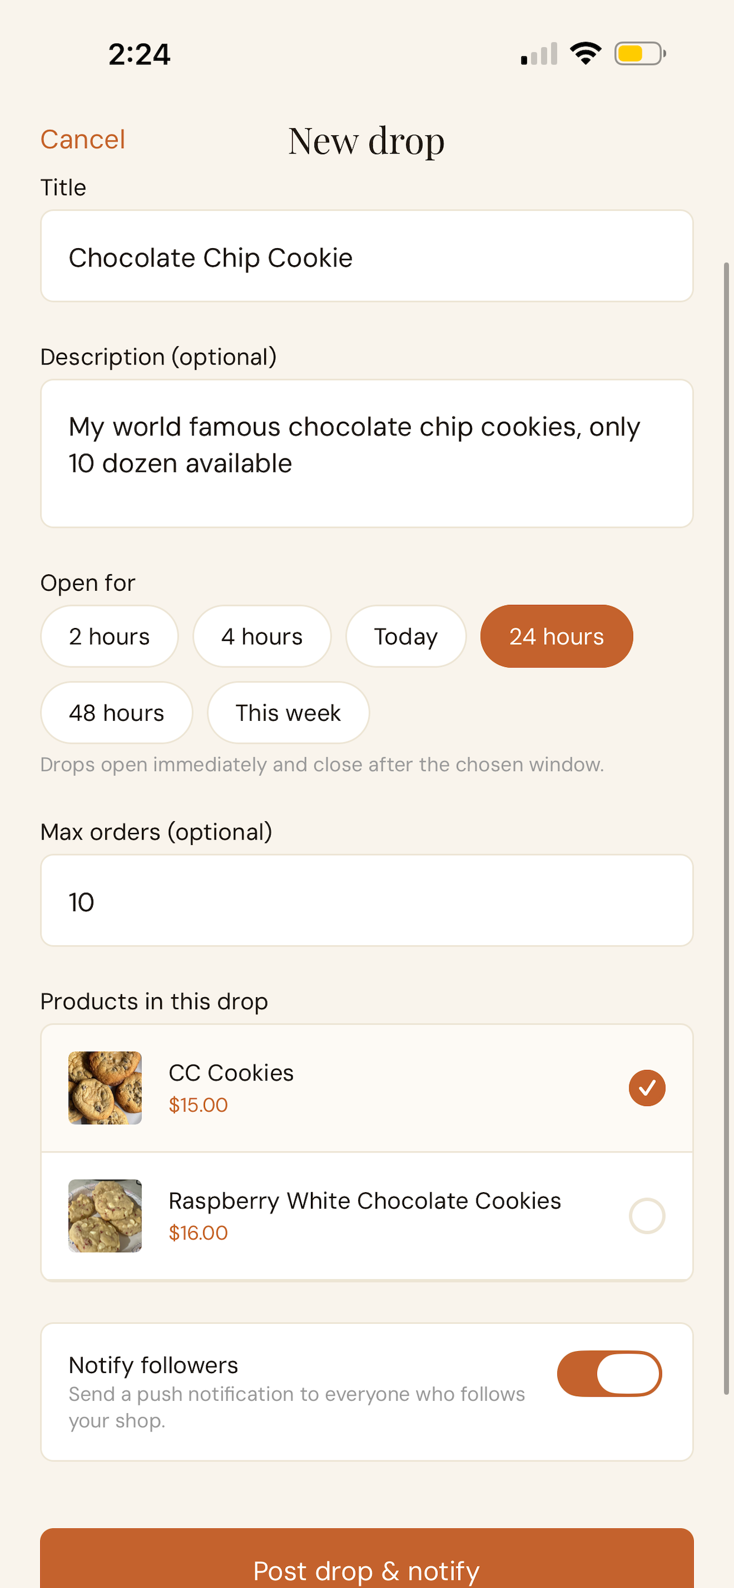The width and height of the screenshot is (734, 1588).
Task: Tap the Raspberry White Chocolate Cookies thumbnail
Action: (x=105, y=1216)
